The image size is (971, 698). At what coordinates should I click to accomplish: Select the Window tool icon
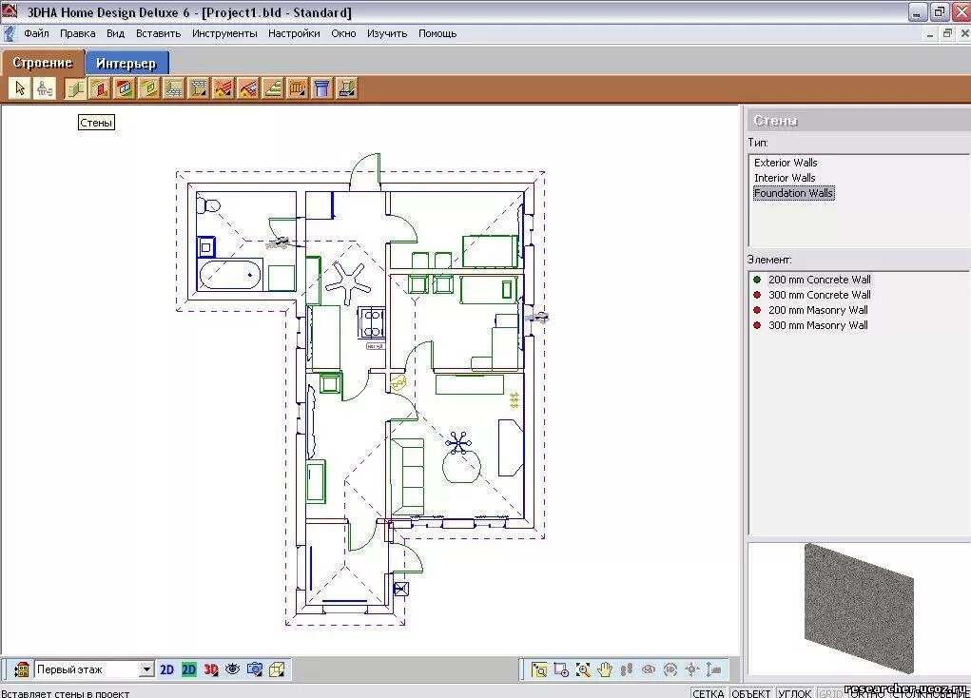point(125,88)
